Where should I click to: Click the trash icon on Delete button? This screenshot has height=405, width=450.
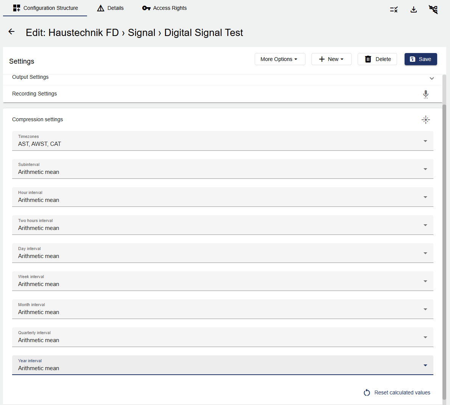click(368, 59)
